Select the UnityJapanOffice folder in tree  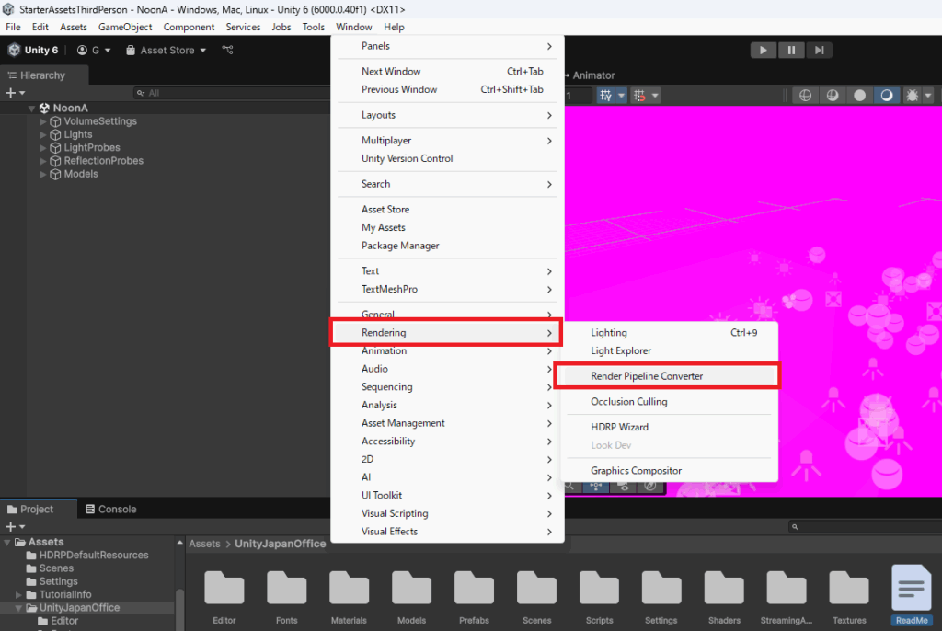pyautogui.click(x=79, y=608)
